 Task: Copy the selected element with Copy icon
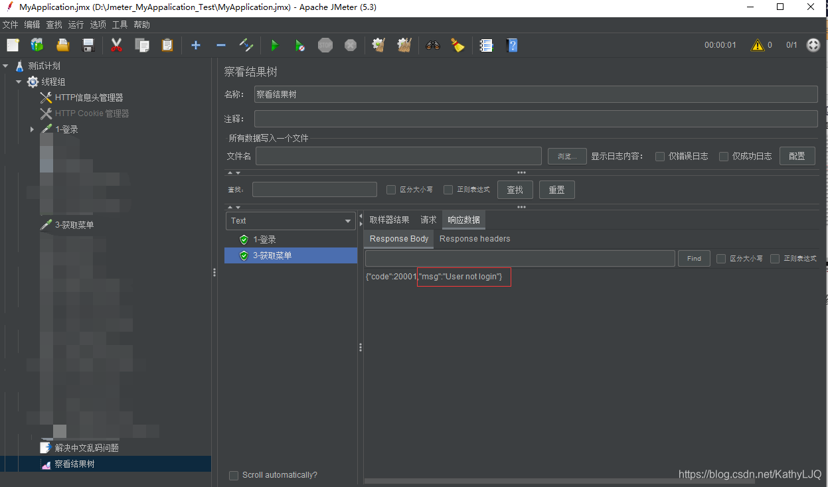[142, 45]
